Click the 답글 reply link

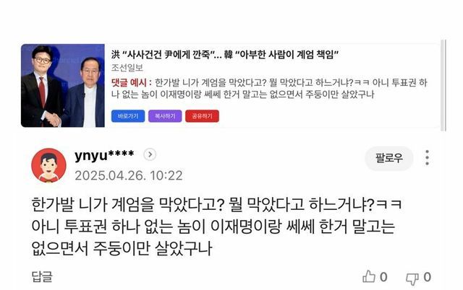42,277
